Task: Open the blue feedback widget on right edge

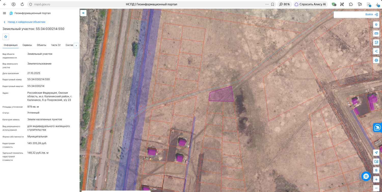Action: (x=378, y=127)
